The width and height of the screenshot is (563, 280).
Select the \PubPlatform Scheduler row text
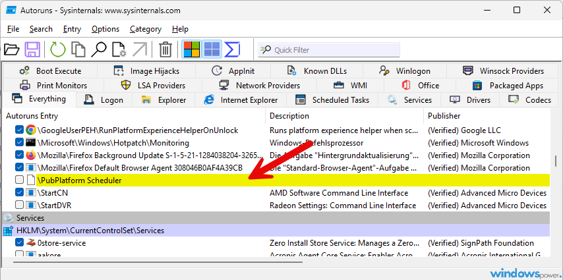coord(80,181)
